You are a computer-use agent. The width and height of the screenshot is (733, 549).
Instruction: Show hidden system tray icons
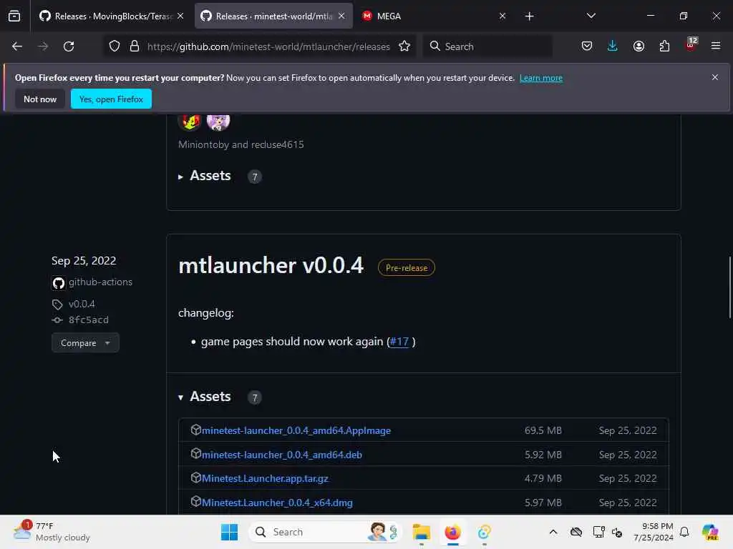553,532
